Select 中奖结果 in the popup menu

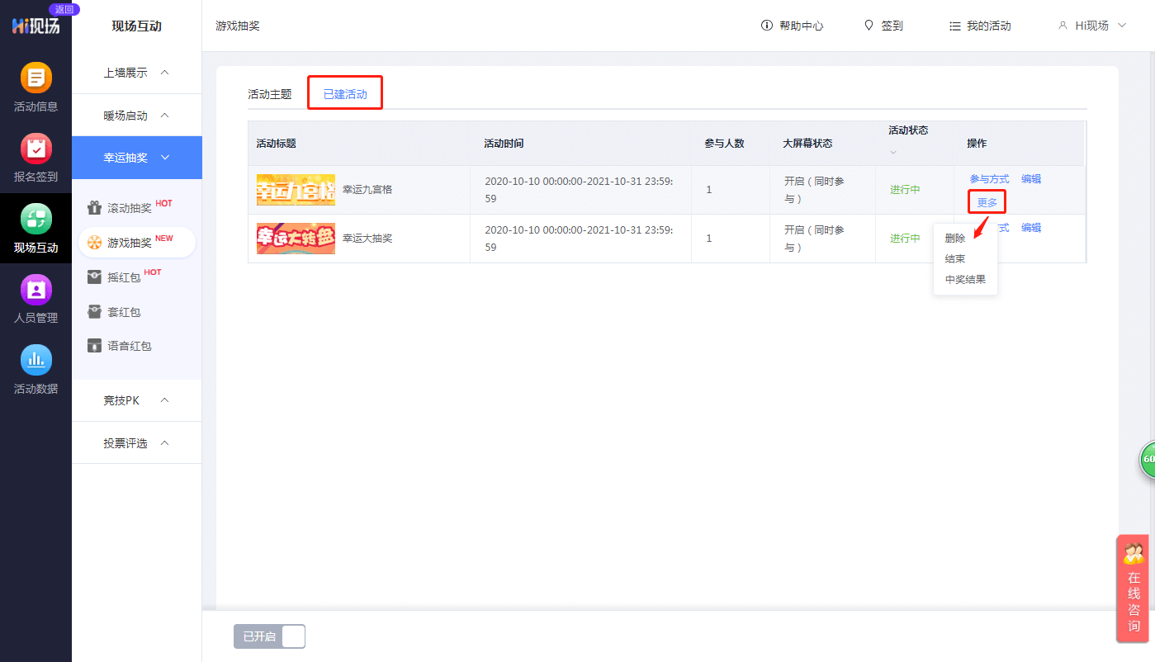click(965, 279)
